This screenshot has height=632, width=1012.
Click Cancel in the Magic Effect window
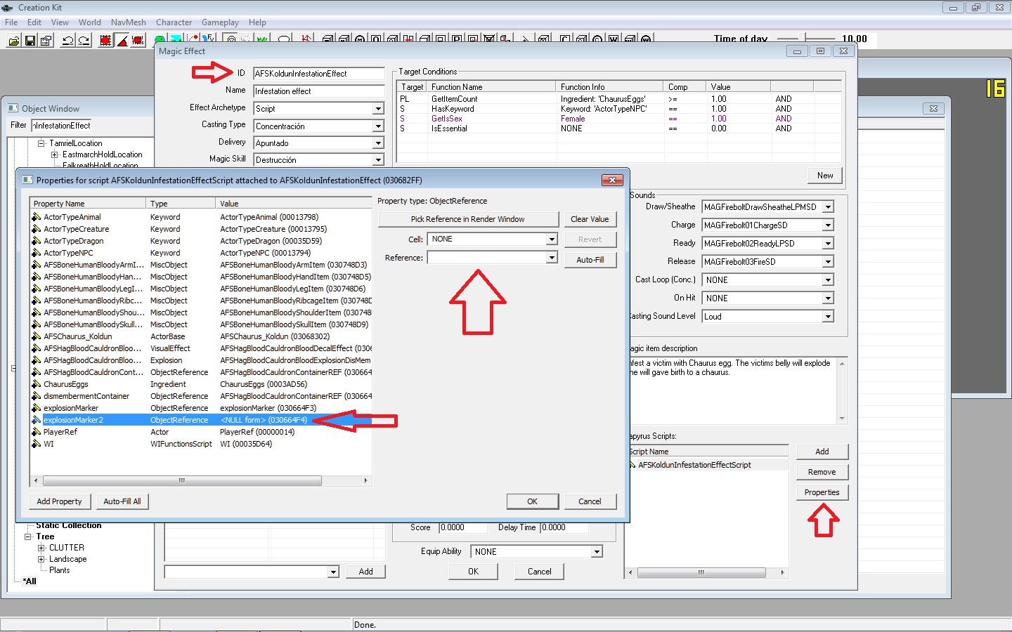pos(540,572)
